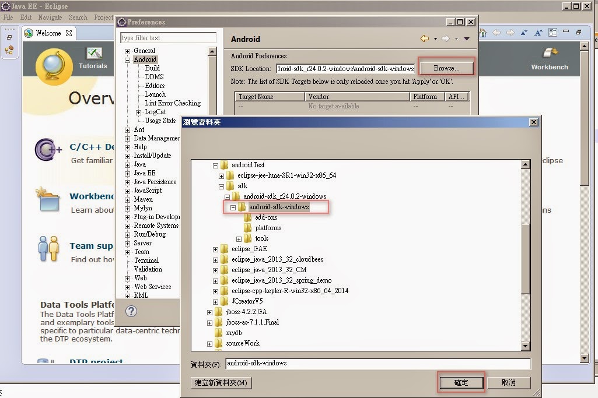Screen dimensions: 598x398
Task: Click the Team support people icon
Action: 48,248
